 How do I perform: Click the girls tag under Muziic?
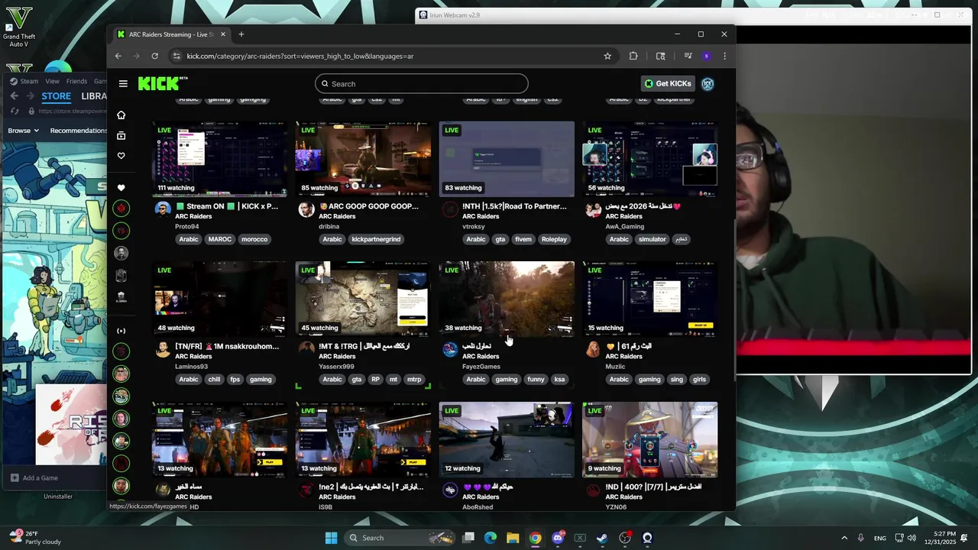coord(699,379)
